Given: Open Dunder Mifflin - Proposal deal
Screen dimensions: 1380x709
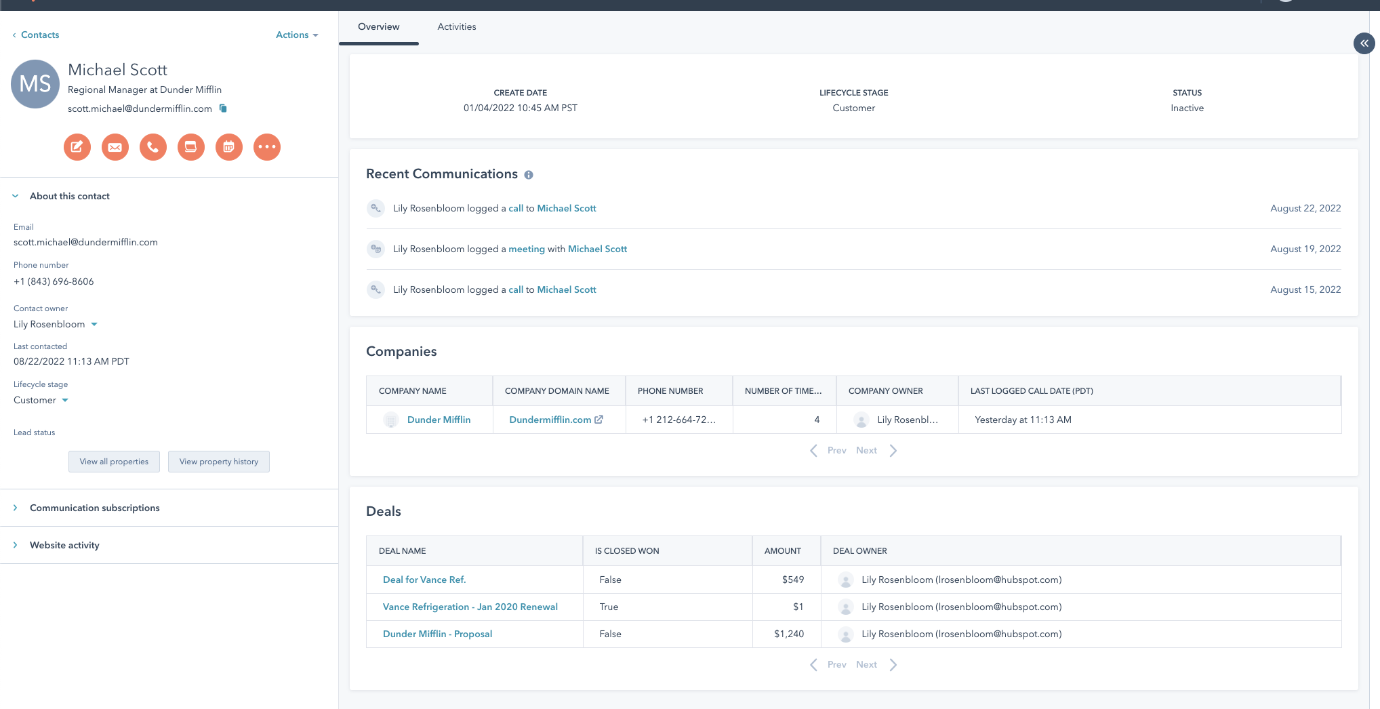Looking at the screenshot, I should (x=437, y=634).
